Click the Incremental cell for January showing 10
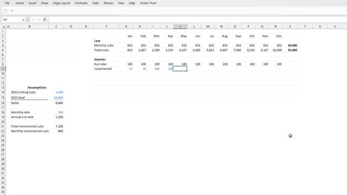 [131, 69]
